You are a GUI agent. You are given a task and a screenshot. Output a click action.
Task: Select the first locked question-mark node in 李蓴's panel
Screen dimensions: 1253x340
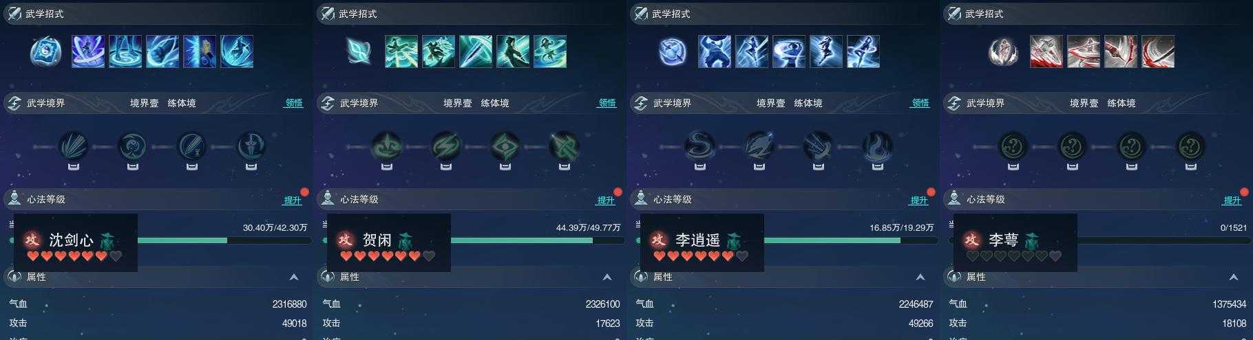(x=1013, y=146)
